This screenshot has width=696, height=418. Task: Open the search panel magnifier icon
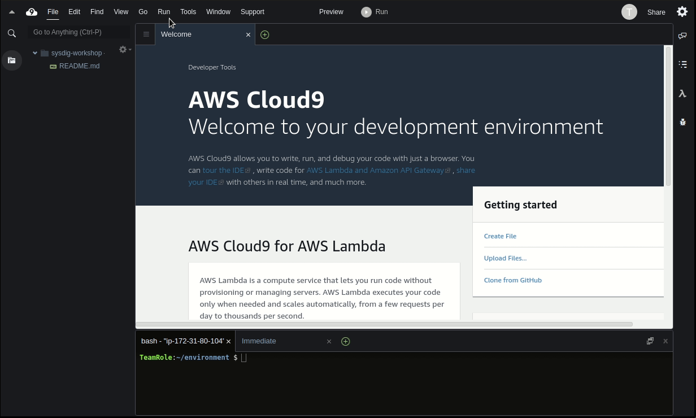(12, 33)
